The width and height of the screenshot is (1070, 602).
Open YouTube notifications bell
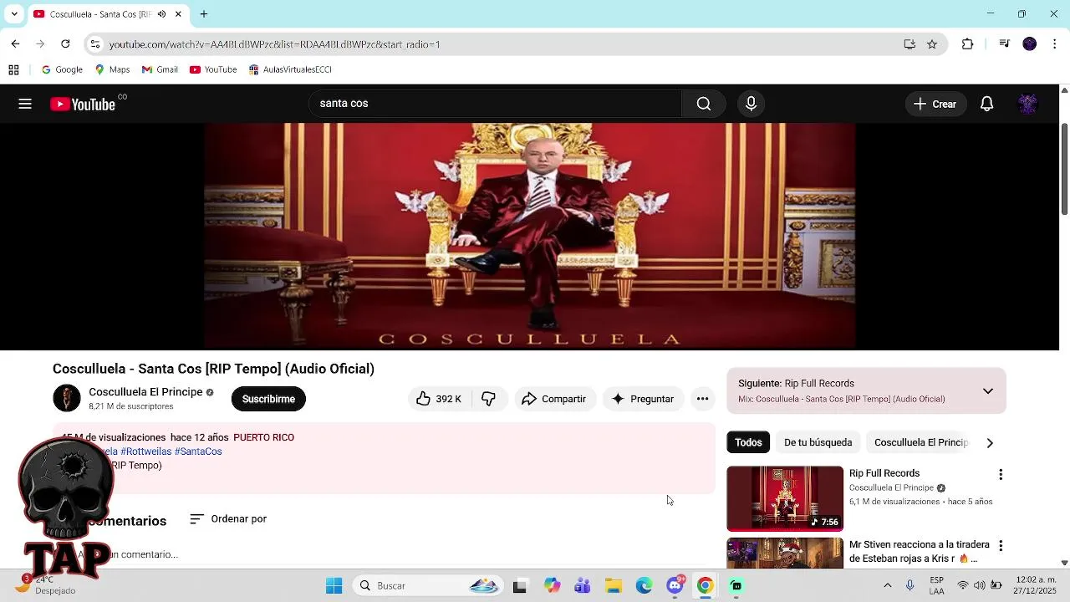tap(986, 104)
